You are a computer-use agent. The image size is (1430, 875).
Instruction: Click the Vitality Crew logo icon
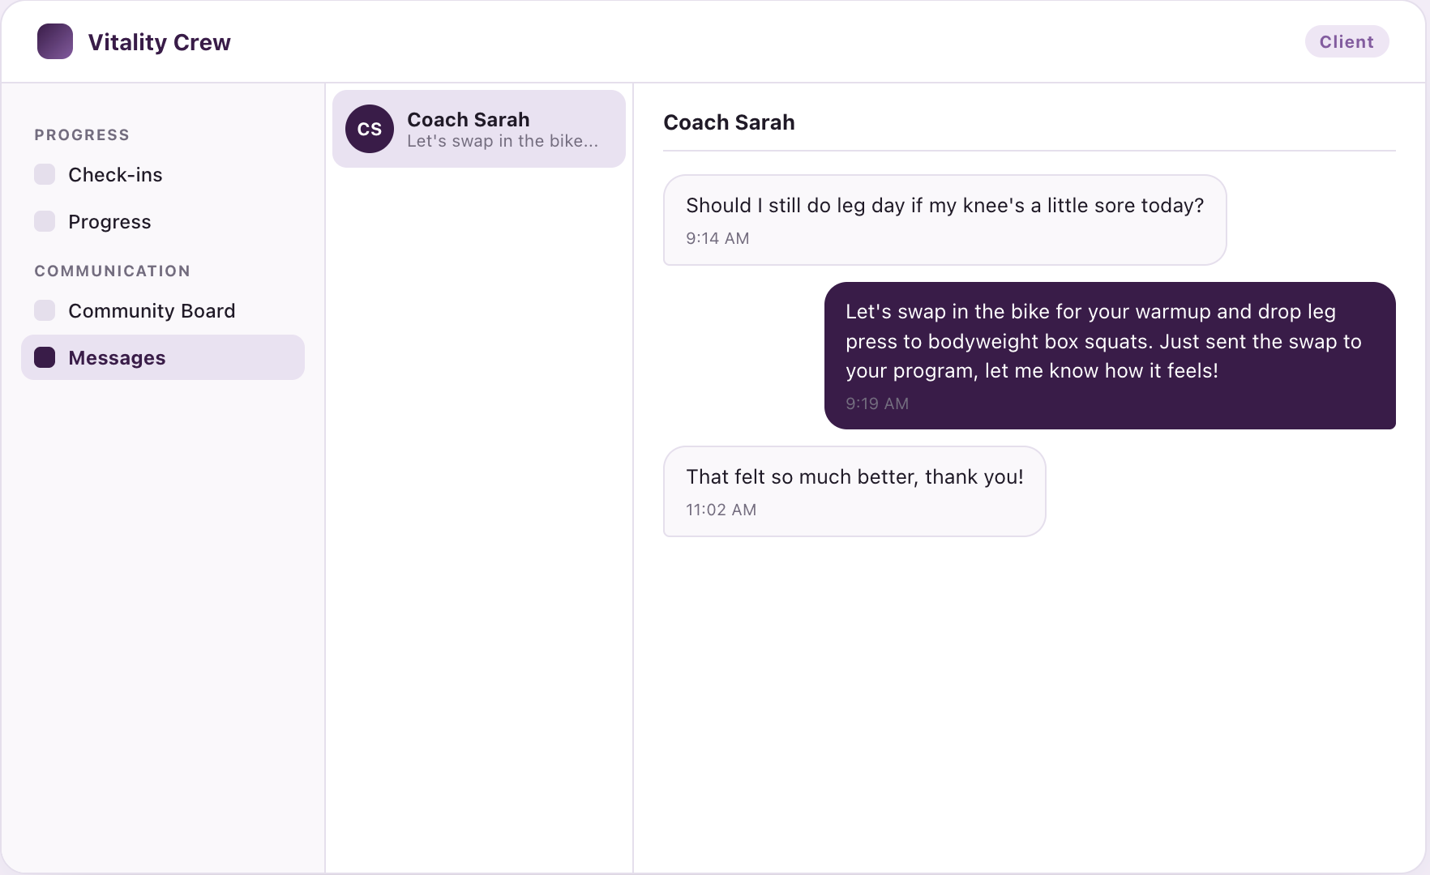pos(55,41)
